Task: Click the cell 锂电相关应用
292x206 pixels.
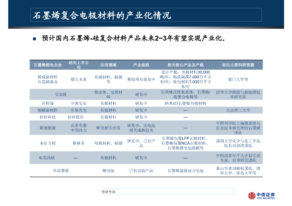Action: coord(108,128)
